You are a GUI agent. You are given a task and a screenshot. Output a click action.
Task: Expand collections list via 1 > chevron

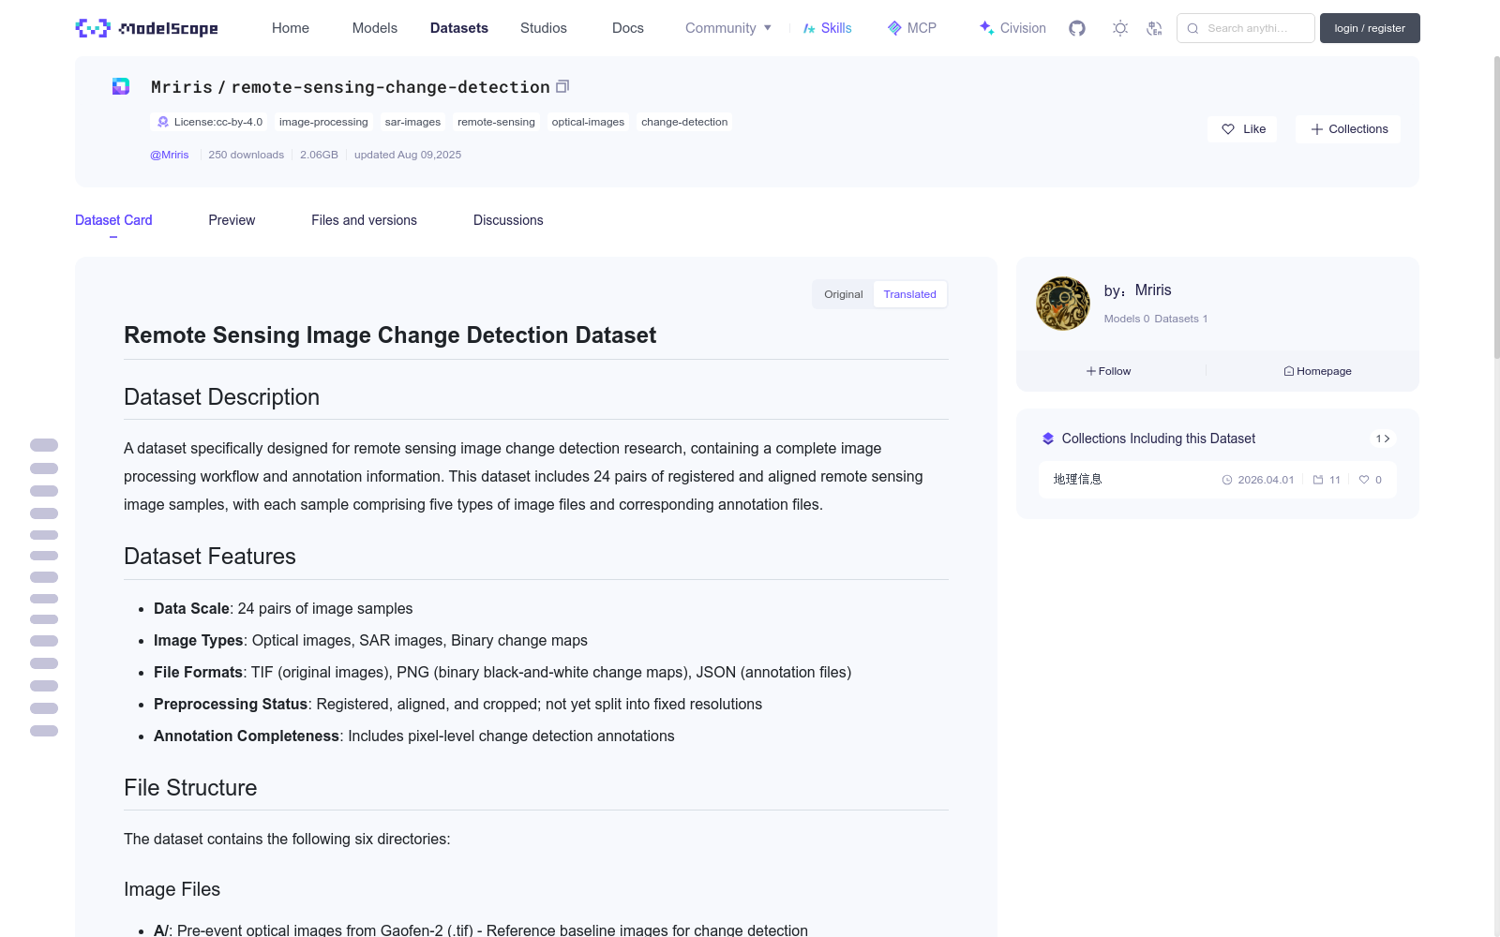1383,439
